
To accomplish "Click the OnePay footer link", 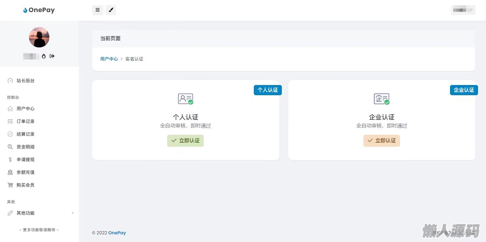I will click(117, 233).
